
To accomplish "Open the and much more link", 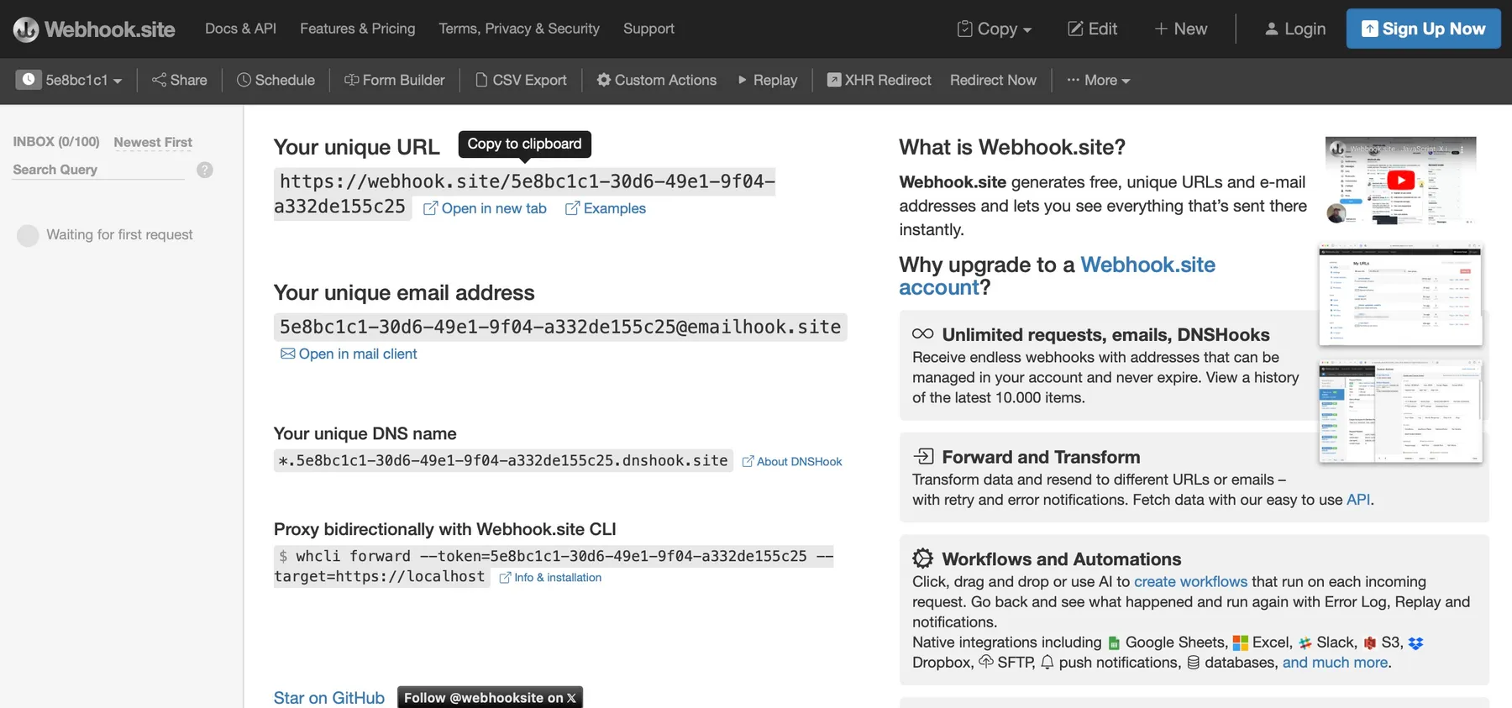I will click(x=1335, y=663).
